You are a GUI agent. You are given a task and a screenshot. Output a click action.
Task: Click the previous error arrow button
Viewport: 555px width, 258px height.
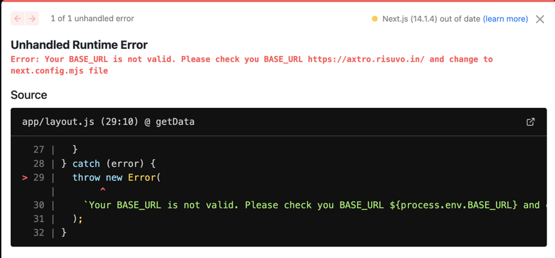(x=18, y=19)
